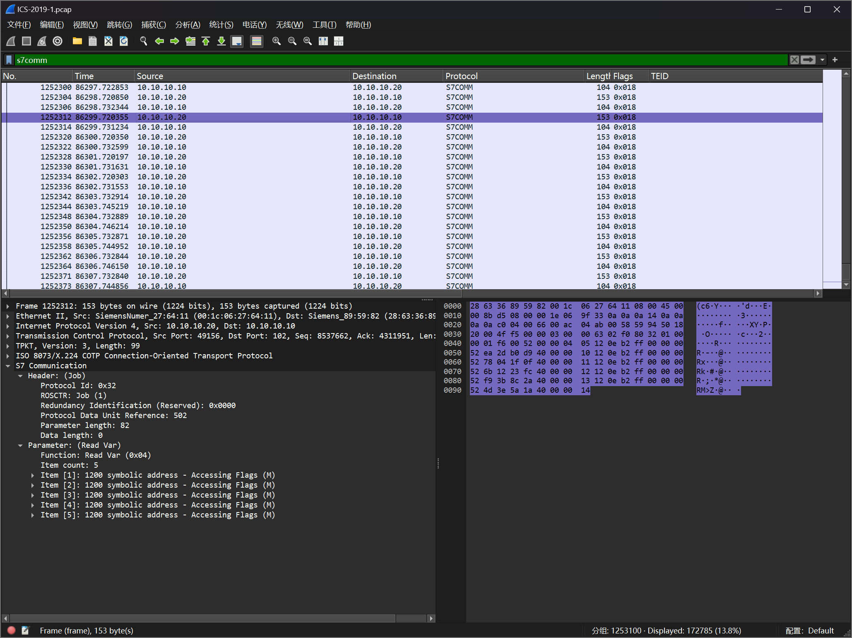Restart the current capture

(x=42, y=41)
